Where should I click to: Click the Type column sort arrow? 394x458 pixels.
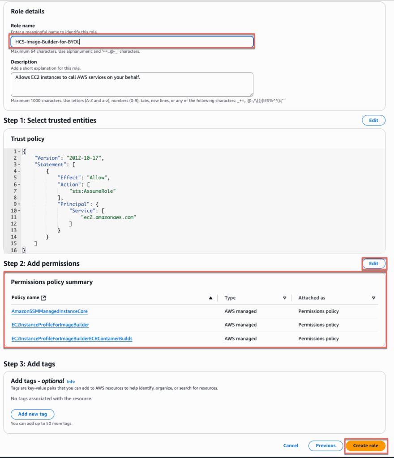(x=284, y=298)
